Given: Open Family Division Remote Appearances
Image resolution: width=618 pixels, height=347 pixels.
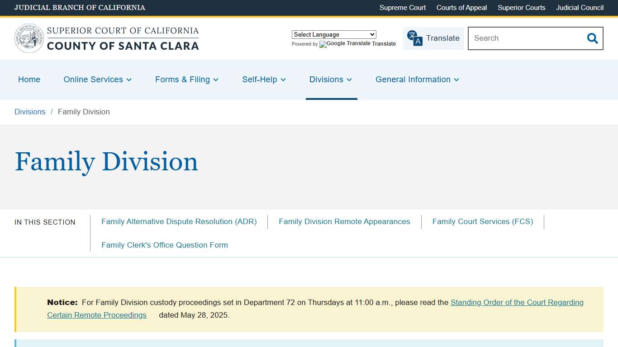Looking at the screenshot, I should (344, 221).
